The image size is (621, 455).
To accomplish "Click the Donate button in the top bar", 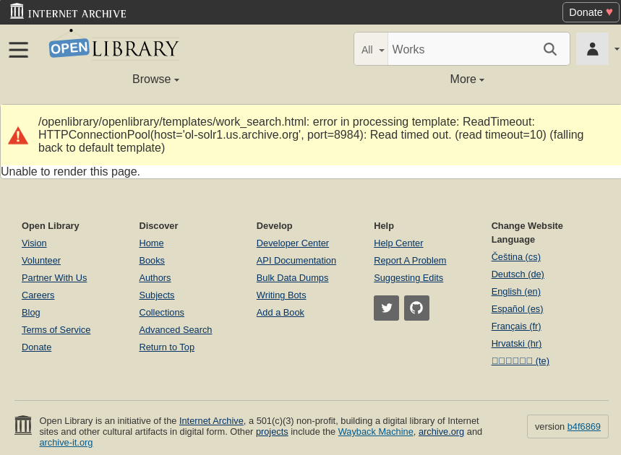I will click(x=591, y=12).
